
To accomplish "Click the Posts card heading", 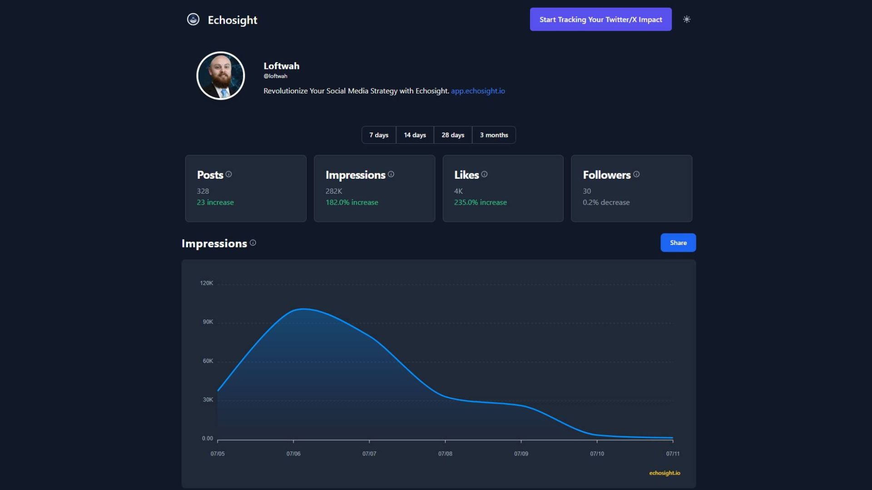I will click(210, 175).
